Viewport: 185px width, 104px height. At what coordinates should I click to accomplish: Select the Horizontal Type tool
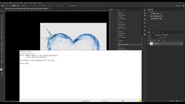coord(2,54)
